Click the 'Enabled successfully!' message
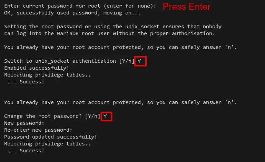Screen dimensions: 265x162 (37, 68)
